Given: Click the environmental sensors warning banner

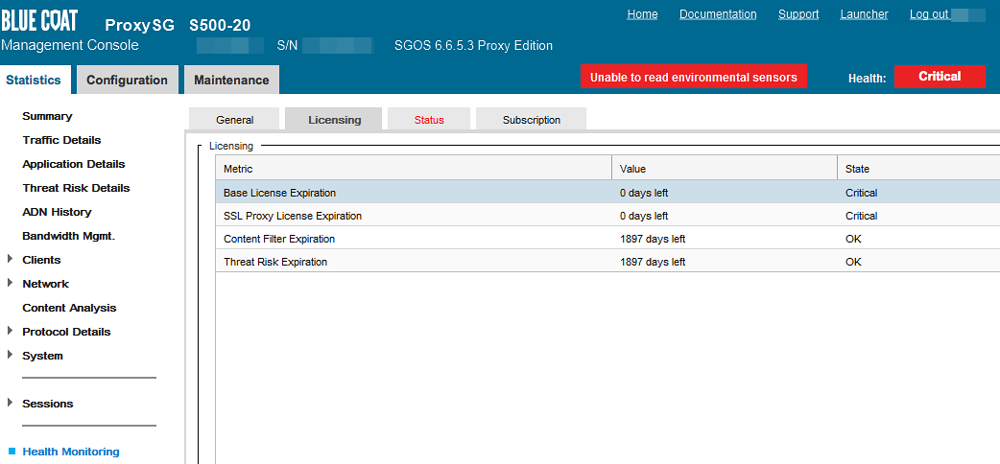Looking at the screenshot, I should (693, 77).
